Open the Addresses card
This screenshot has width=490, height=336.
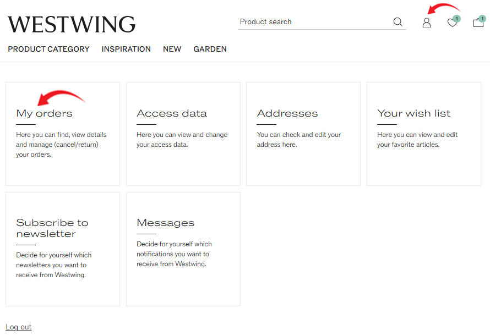pos(303,134)
